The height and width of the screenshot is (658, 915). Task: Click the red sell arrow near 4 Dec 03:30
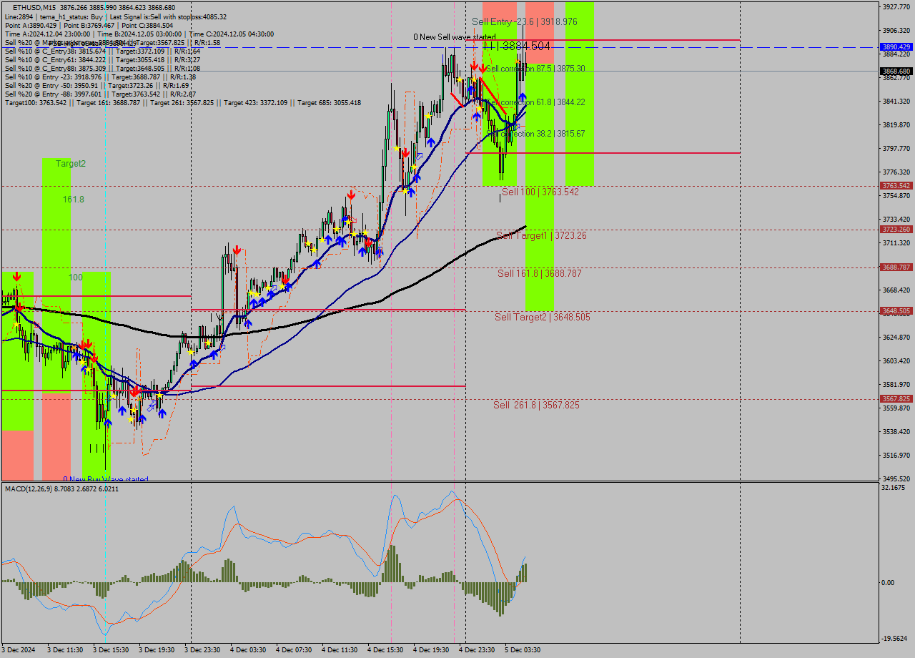(236, 250)
